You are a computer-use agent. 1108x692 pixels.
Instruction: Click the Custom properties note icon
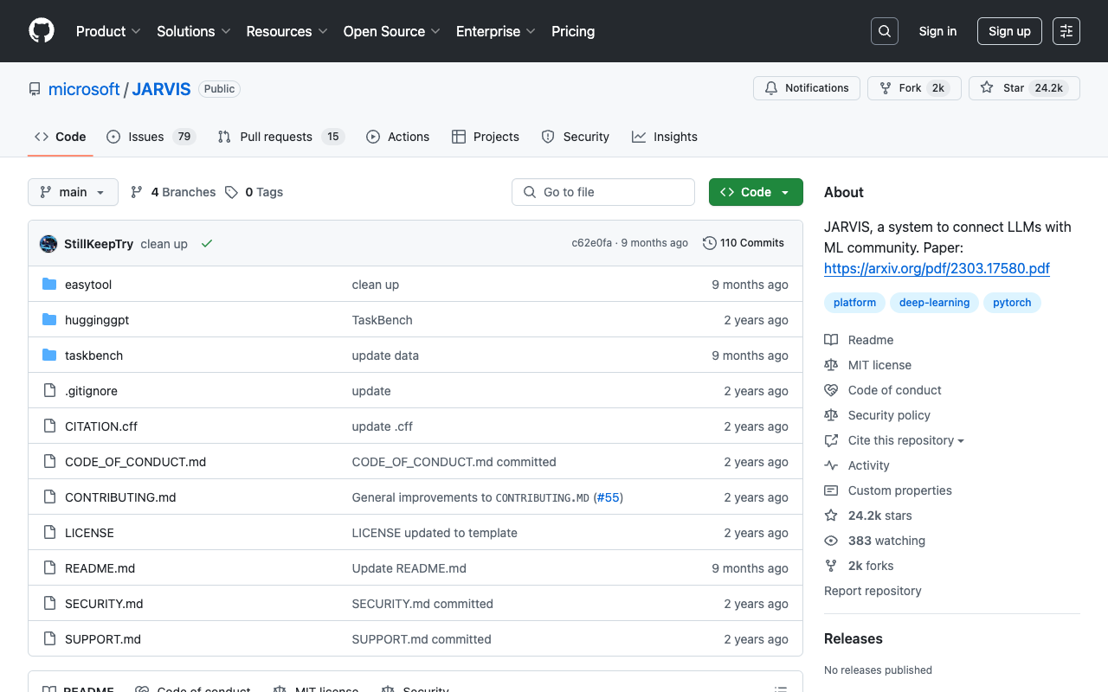(x=831, y=490)
